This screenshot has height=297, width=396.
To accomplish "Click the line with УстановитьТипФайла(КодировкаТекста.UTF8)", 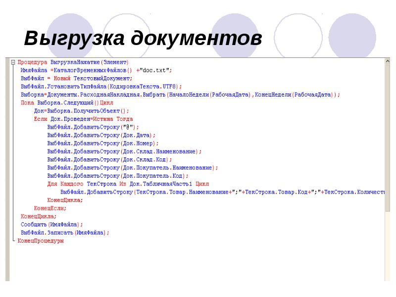I will pyautogui.click(x=101, y=86).
